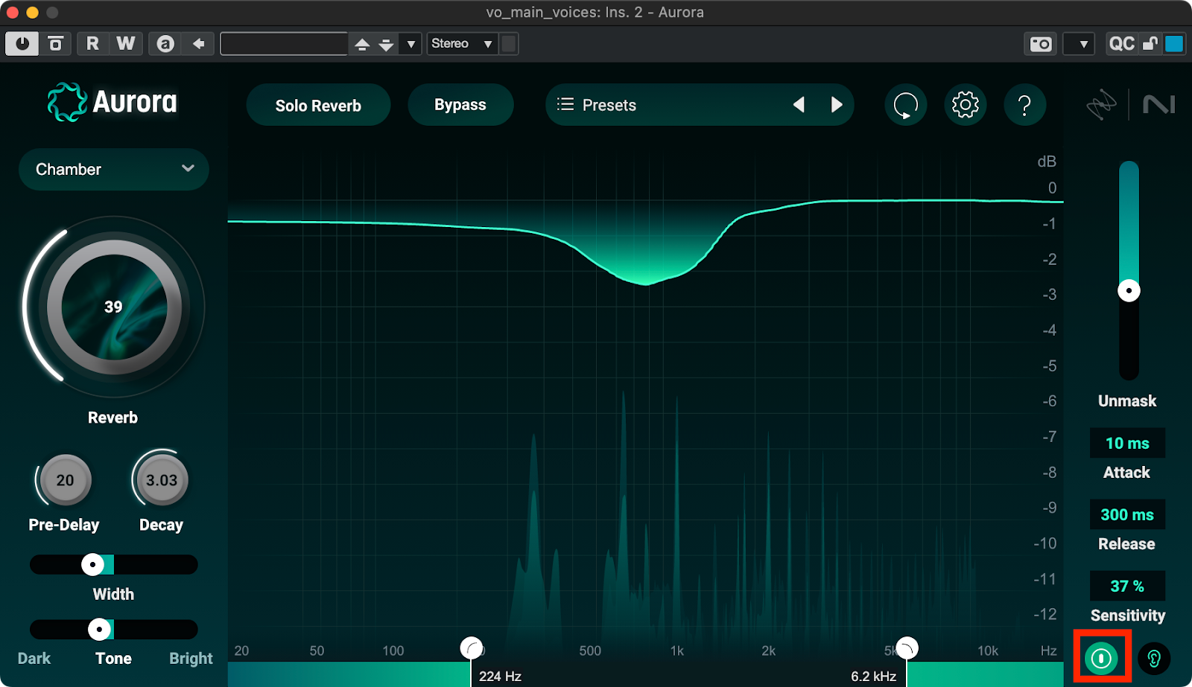Click the 10 ms Attack value
This screenshot has height=687, width=1192.
[1127, 444]
